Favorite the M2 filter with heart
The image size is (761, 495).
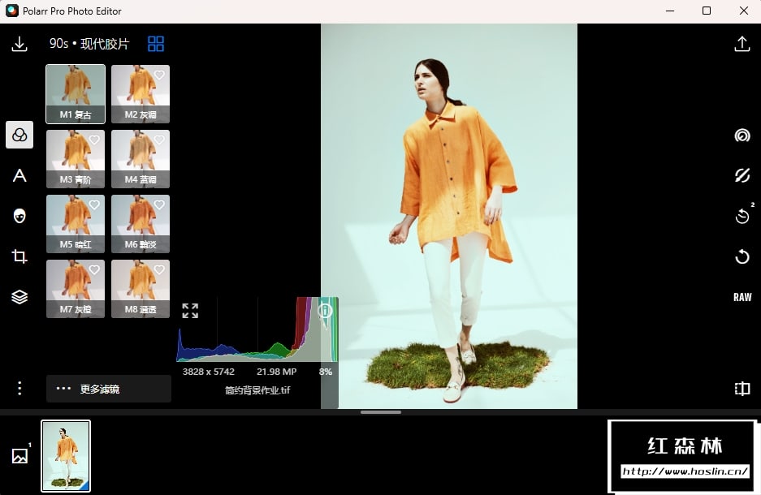coord(159,75)
